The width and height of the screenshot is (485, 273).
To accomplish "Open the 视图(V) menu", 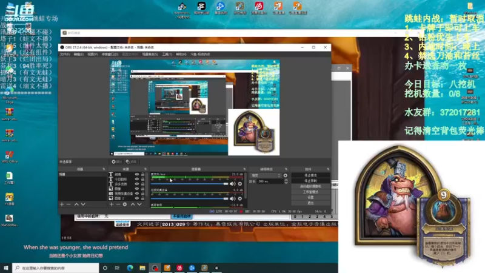I will (x=93, y=54).
